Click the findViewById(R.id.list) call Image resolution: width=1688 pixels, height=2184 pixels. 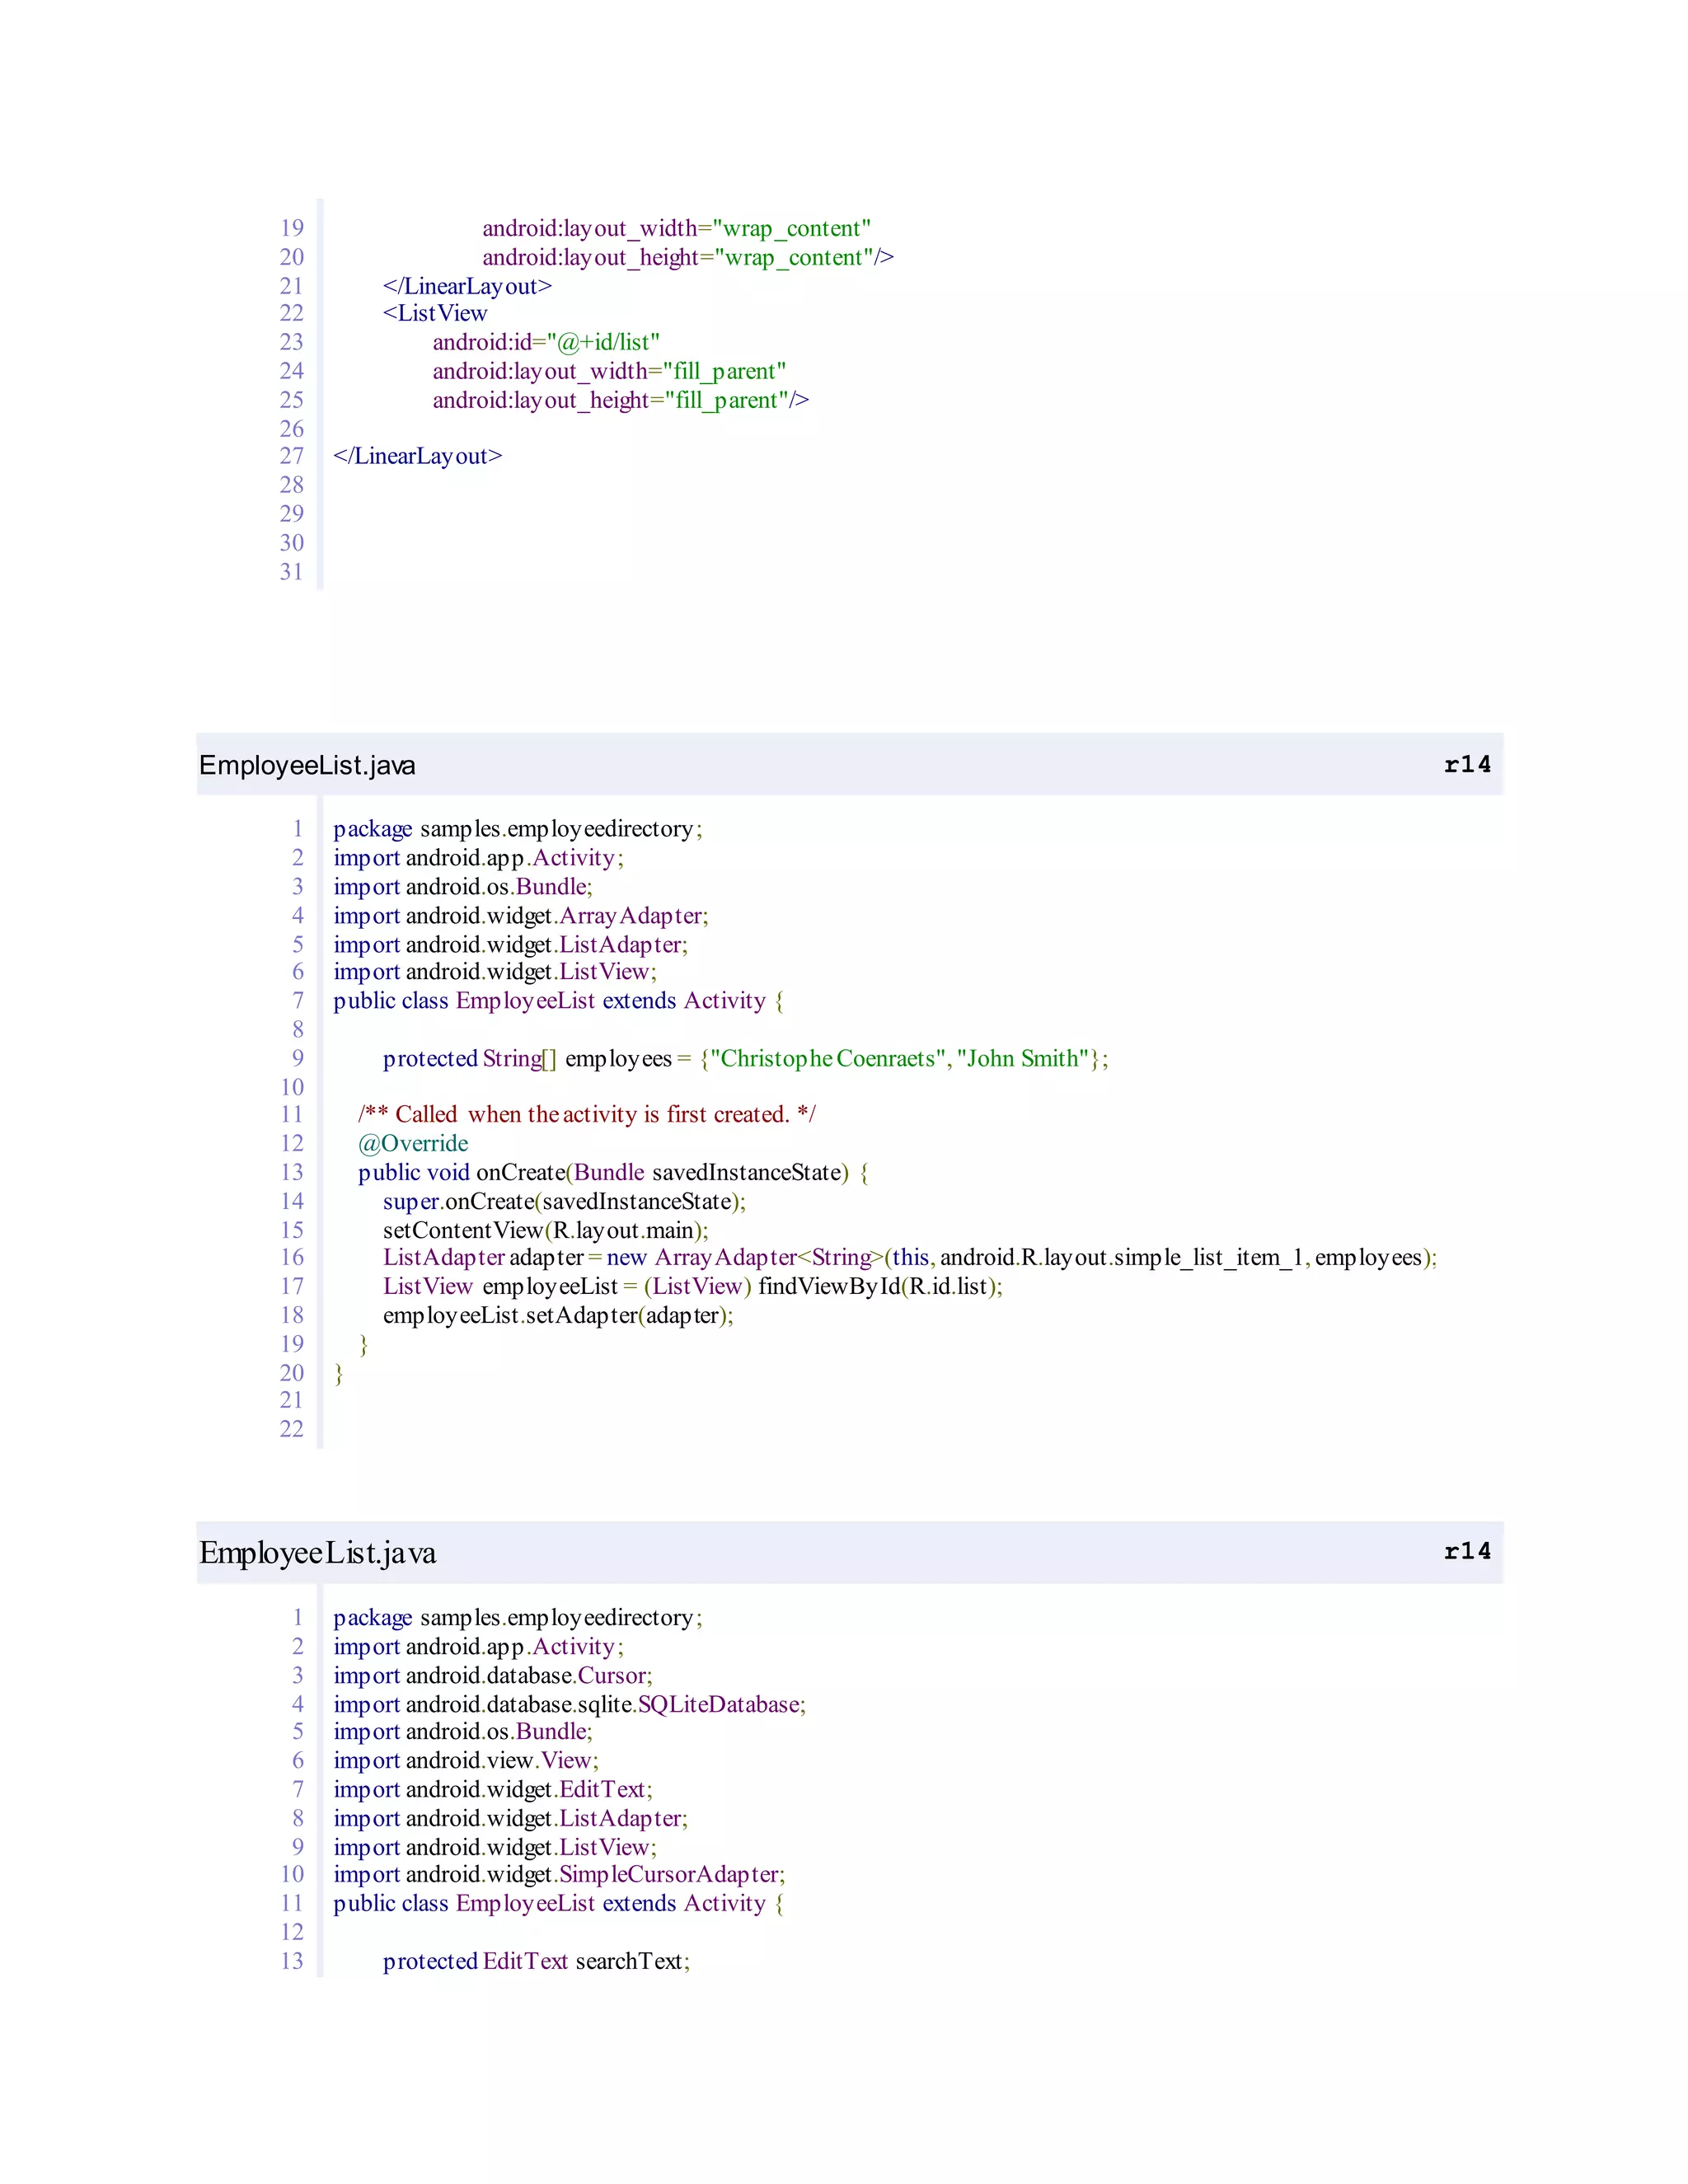pyautogui.click(x=879, y=1286)
